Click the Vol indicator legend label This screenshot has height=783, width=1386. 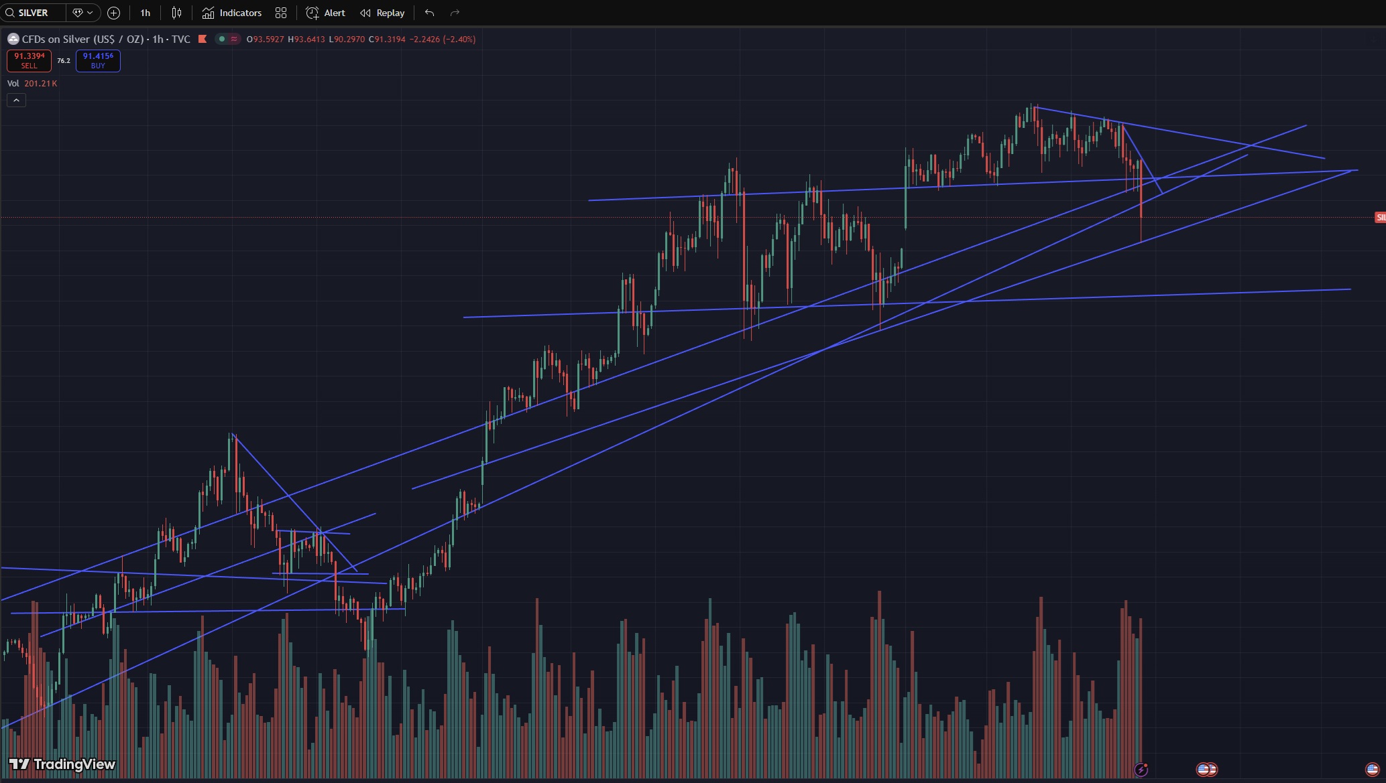(13, 83)
